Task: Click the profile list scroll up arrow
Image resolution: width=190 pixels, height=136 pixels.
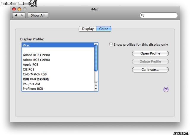Action: 96,85
